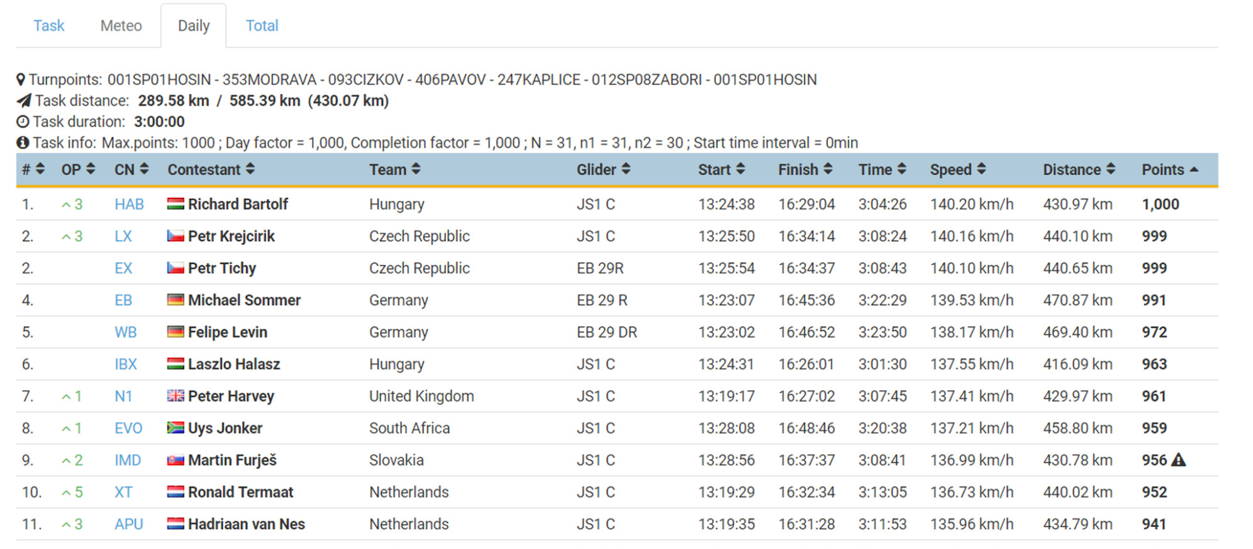Open the Meteo tab
This screenshot has height=549, width=1253.
tap(121, 26)
